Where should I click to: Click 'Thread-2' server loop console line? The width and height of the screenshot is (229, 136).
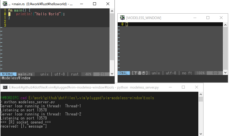pyautogui.click(x=40, y=114)
